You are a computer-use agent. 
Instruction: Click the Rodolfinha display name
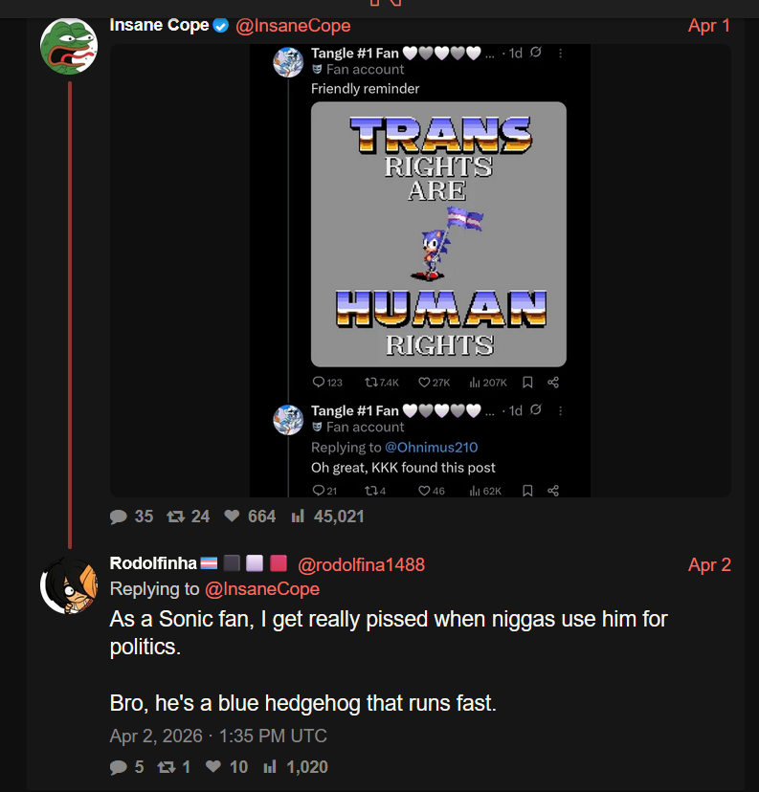(x=153, y=563)
